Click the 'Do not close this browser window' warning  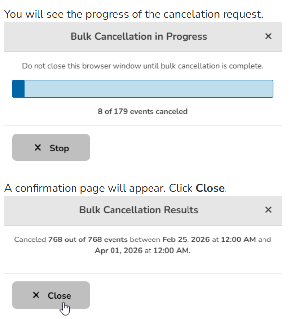pos(143,66)
